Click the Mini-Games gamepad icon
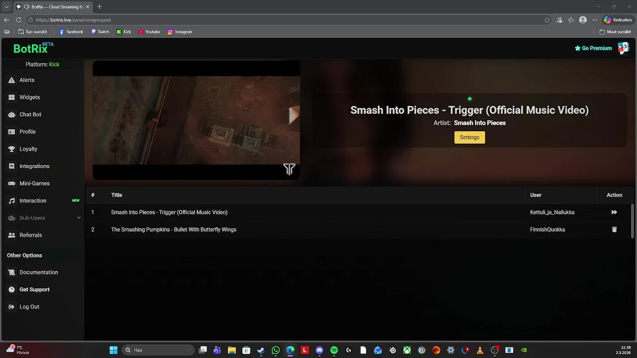 pos(11,183)
